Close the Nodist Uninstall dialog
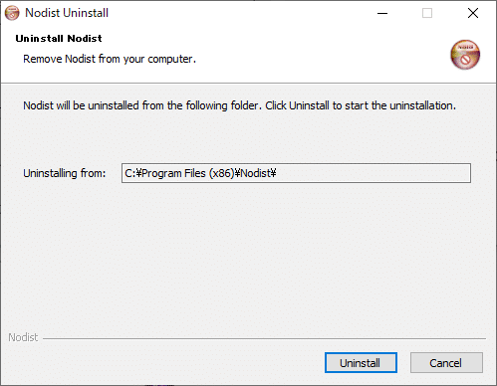Screen dimensions: 497x386 (473, 13)
